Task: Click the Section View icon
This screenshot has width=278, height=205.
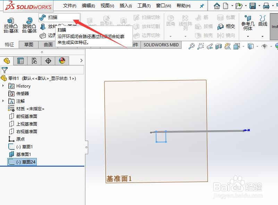Action: point(219,46)
